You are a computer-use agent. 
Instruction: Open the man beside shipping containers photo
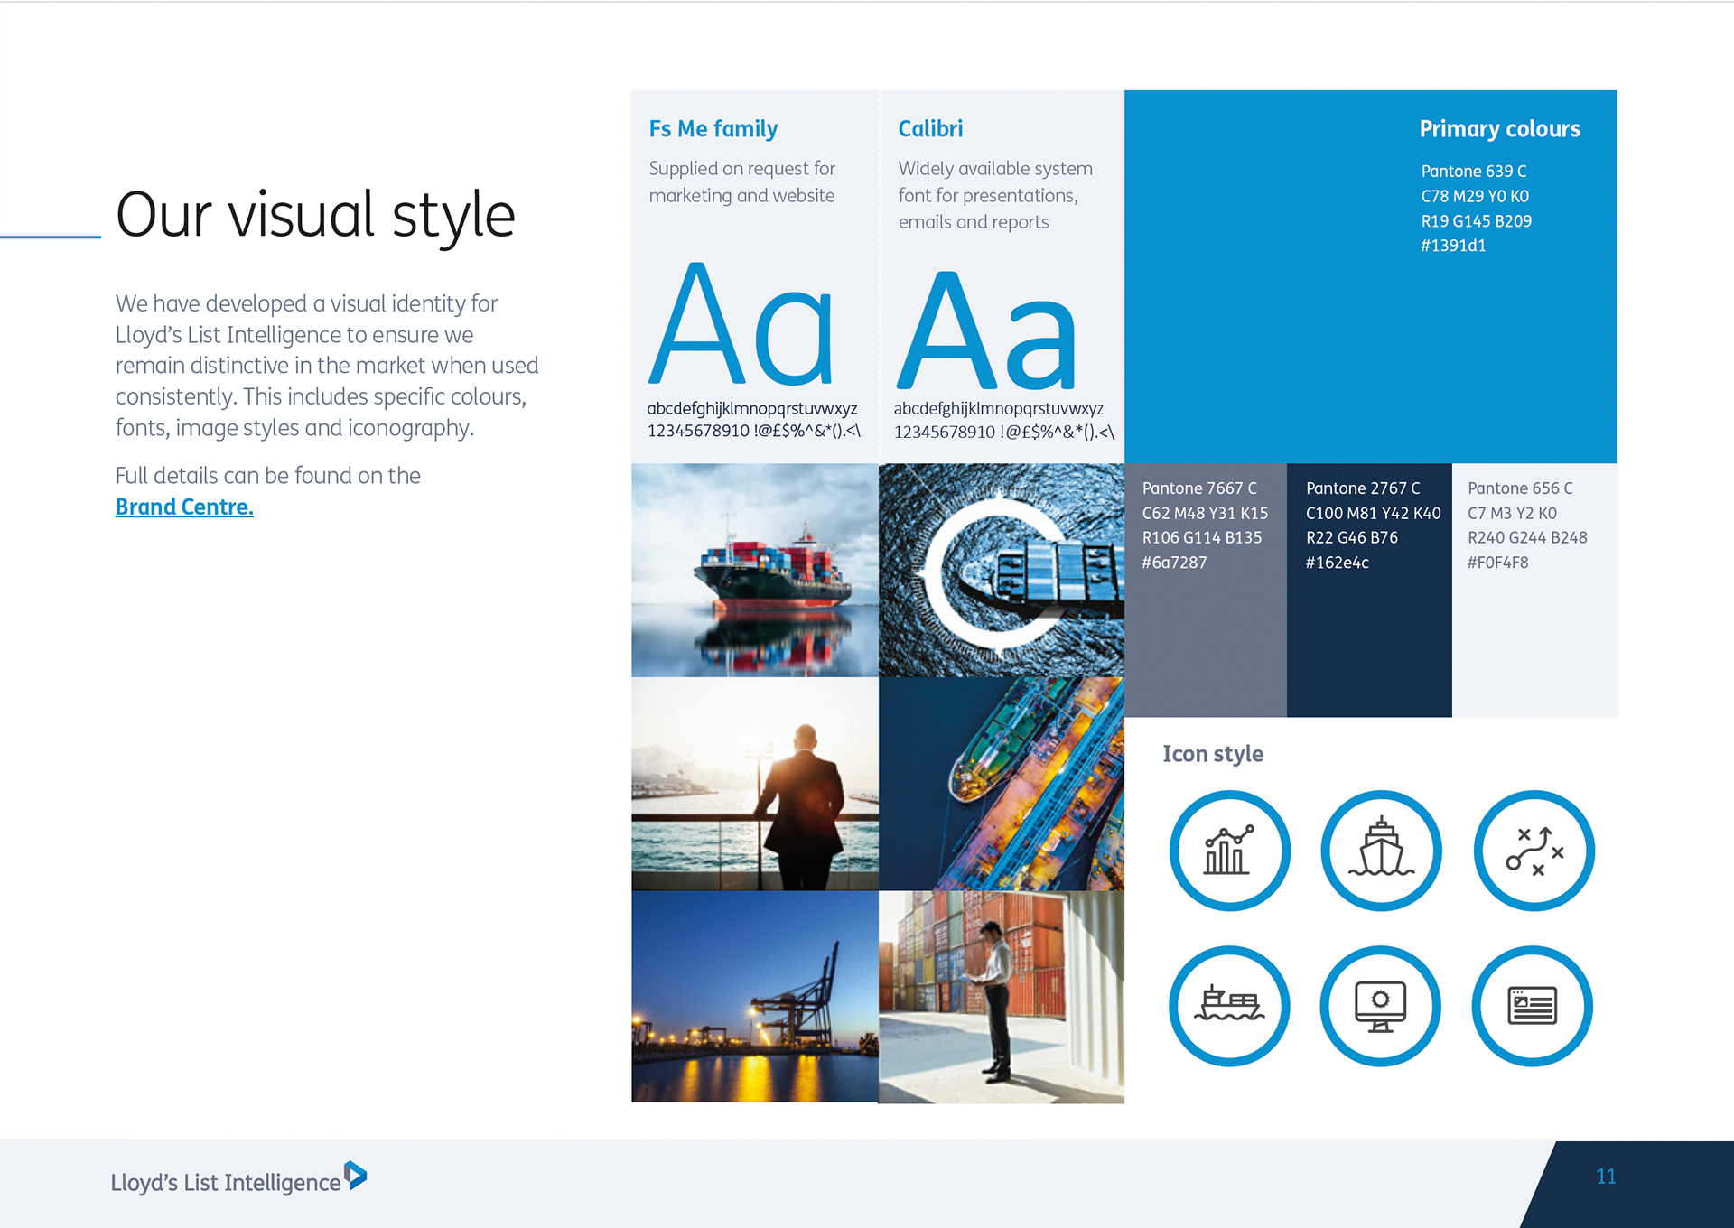1002,997
